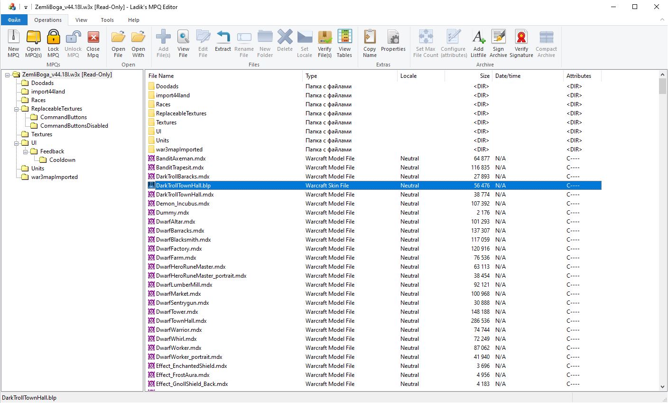The width and height of the screenshot is (668, 403).
Task: Open the quick access toolbar dropdown arrow
Action: [x=26, y=7]
